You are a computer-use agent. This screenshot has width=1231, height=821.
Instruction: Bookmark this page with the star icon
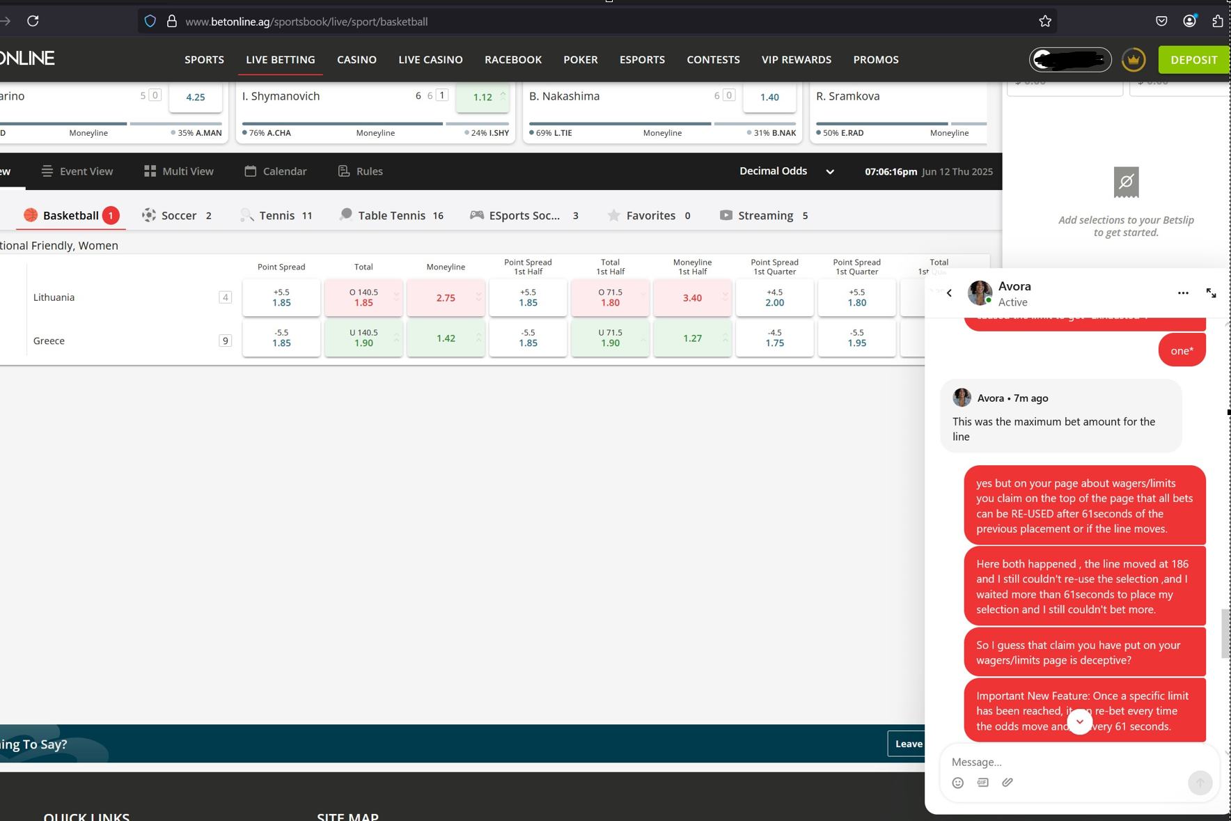(1045, 22)
